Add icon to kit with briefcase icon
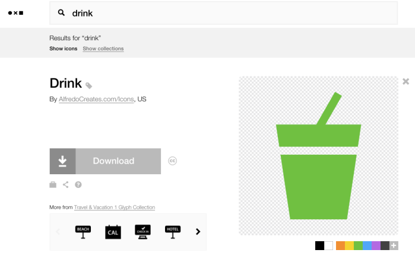Viewport: 415px width, 256px height. [x=53, y=185]
